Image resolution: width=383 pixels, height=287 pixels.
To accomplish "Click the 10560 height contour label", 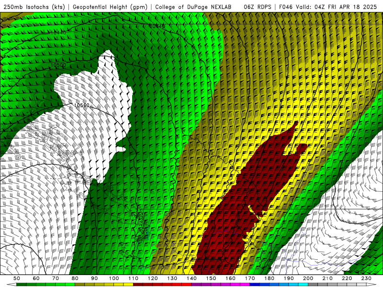I will (x=81, y=105).
